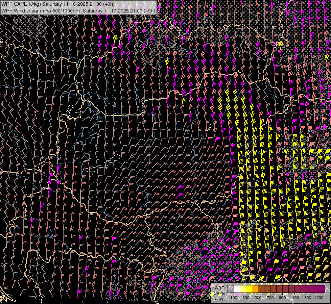Pick the pale yellow CAPE legend swatch
Screen dimensions: 331x304
[243, 289]
